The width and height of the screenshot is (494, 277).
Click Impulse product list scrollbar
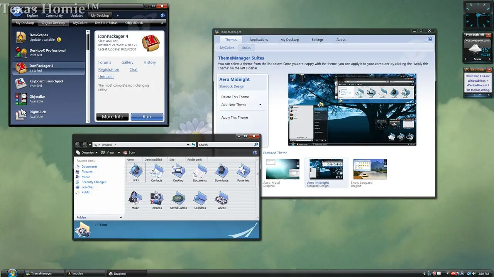[88, 76]
